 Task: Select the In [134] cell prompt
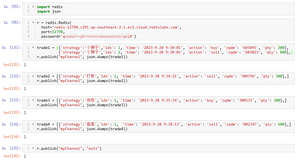11,124
